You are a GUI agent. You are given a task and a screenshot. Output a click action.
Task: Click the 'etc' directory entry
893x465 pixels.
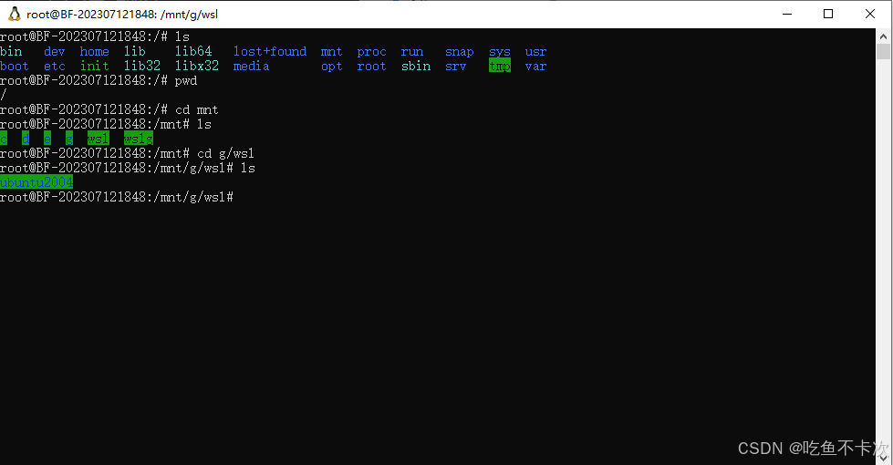(55, 66)
